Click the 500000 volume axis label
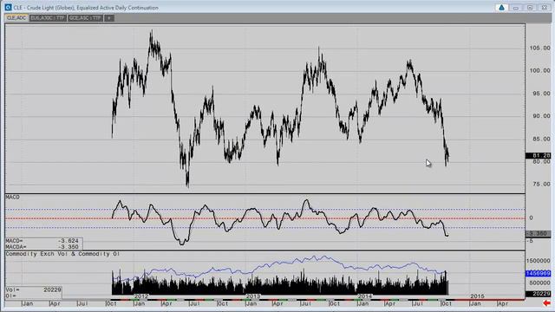Screen dimensions: 555x312 click(x=539, y=283)
